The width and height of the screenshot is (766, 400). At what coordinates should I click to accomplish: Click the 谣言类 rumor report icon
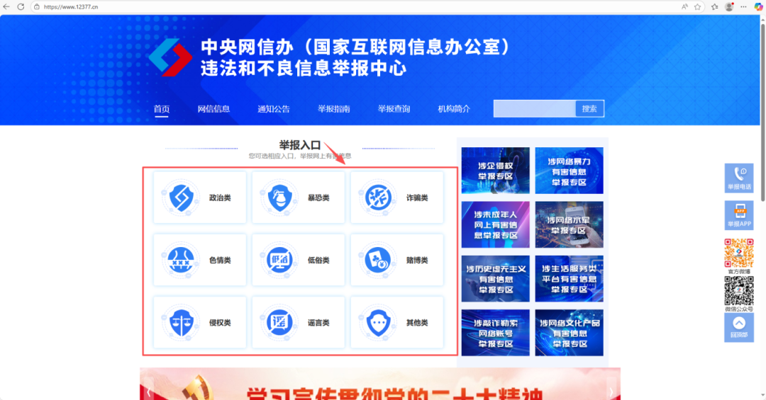pyautogui.click(x=279, y=322)
